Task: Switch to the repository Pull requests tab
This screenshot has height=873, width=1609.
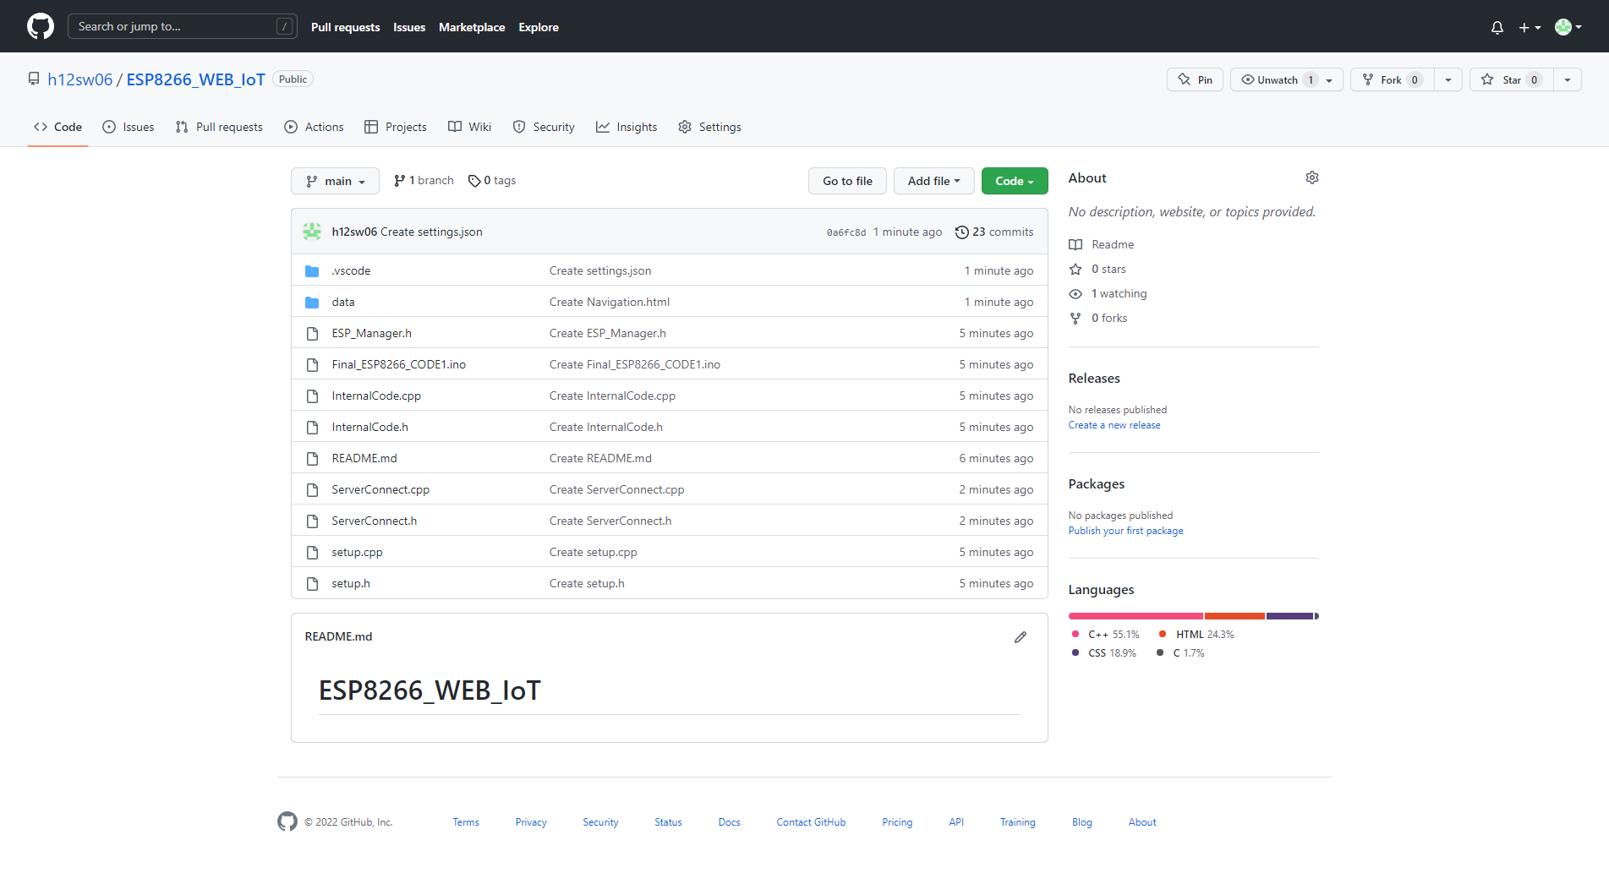Action: click(219, 127)
